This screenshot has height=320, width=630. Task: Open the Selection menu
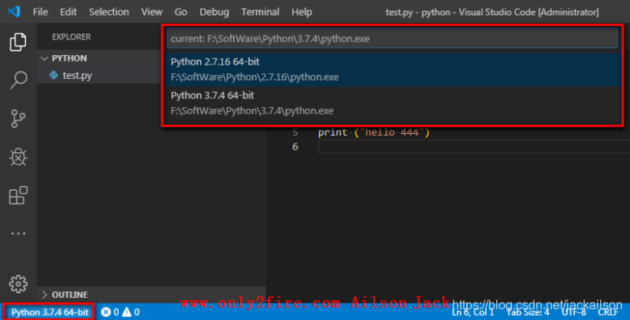(109, 12)
